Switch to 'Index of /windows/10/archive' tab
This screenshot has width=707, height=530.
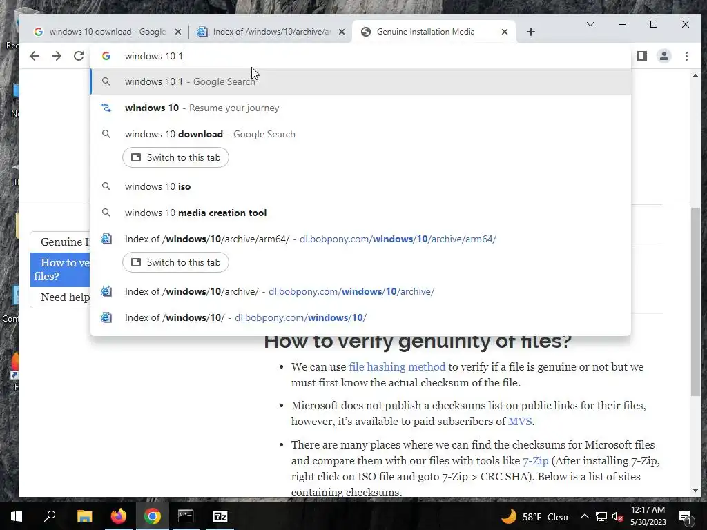pos(272,32)
